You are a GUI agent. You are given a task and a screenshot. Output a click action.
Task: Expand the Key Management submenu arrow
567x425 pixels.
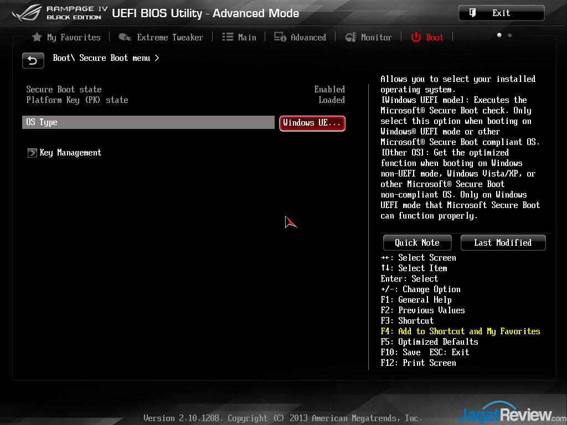pyautogui.click(x=32, y=153)
